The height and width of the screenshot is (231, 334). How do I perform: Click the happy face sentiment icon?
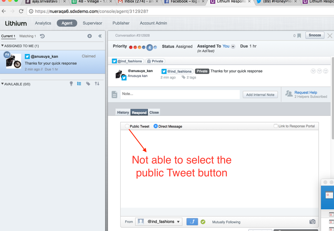(x=326, y=71)
